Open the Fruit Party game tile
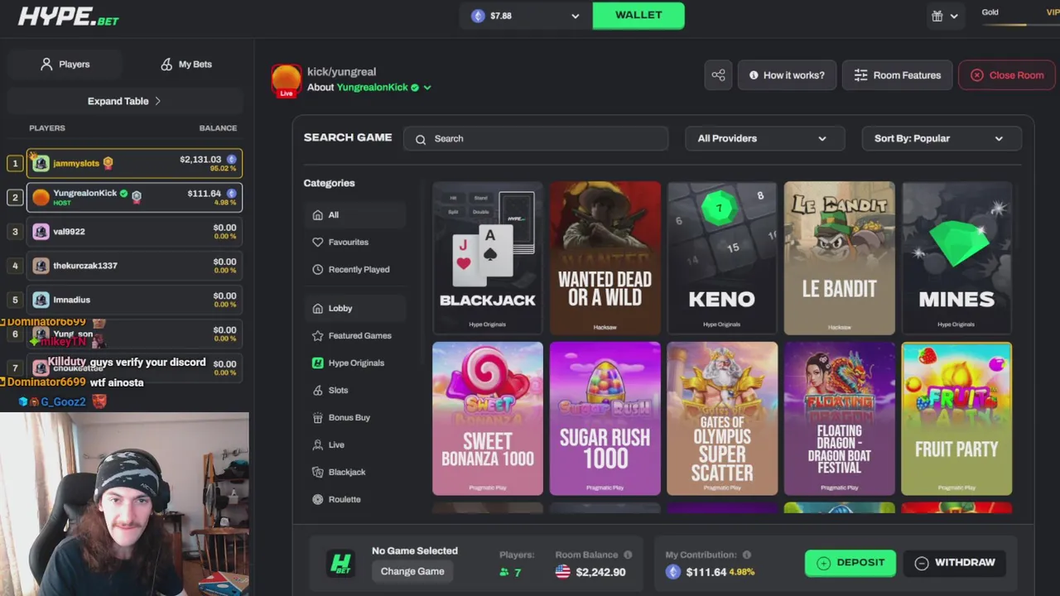 [x=956, y=419]
